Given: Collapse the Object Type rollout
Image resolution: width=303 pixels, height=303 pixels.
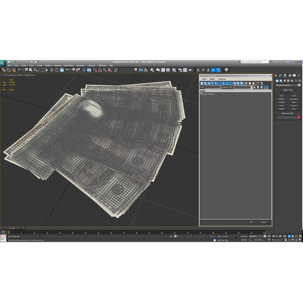Looking at the screenshot, I should (x=288, y=90).
